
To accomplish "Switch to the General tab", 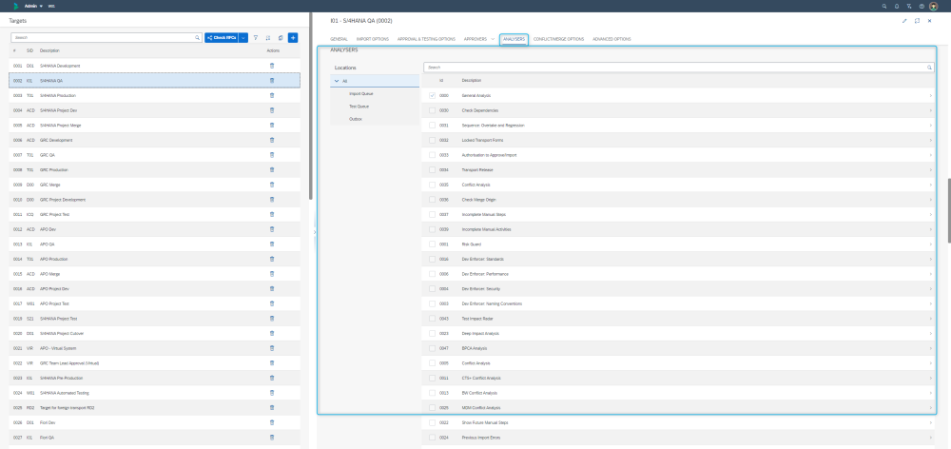I will tap(339, 39).
